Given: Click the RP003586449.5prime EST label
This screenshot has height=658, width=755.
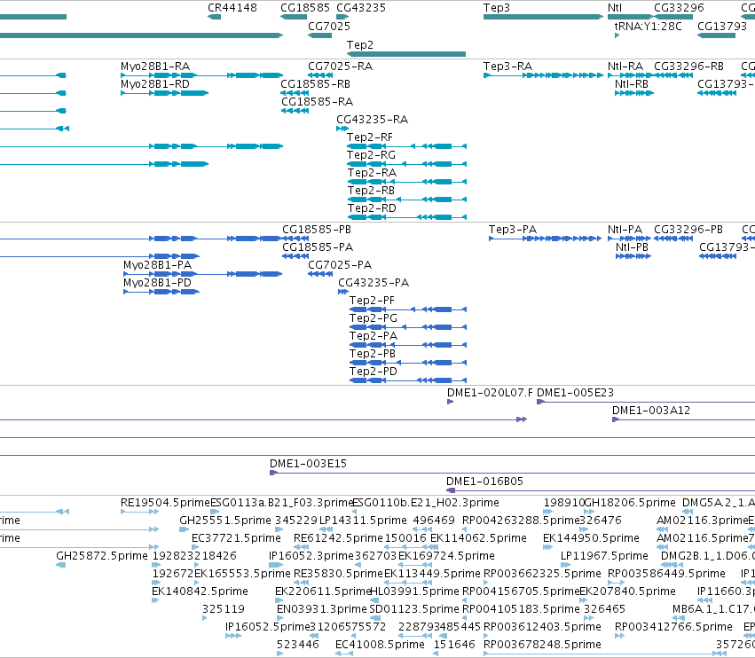Looking at the screenshot, I should coord(667,574).
